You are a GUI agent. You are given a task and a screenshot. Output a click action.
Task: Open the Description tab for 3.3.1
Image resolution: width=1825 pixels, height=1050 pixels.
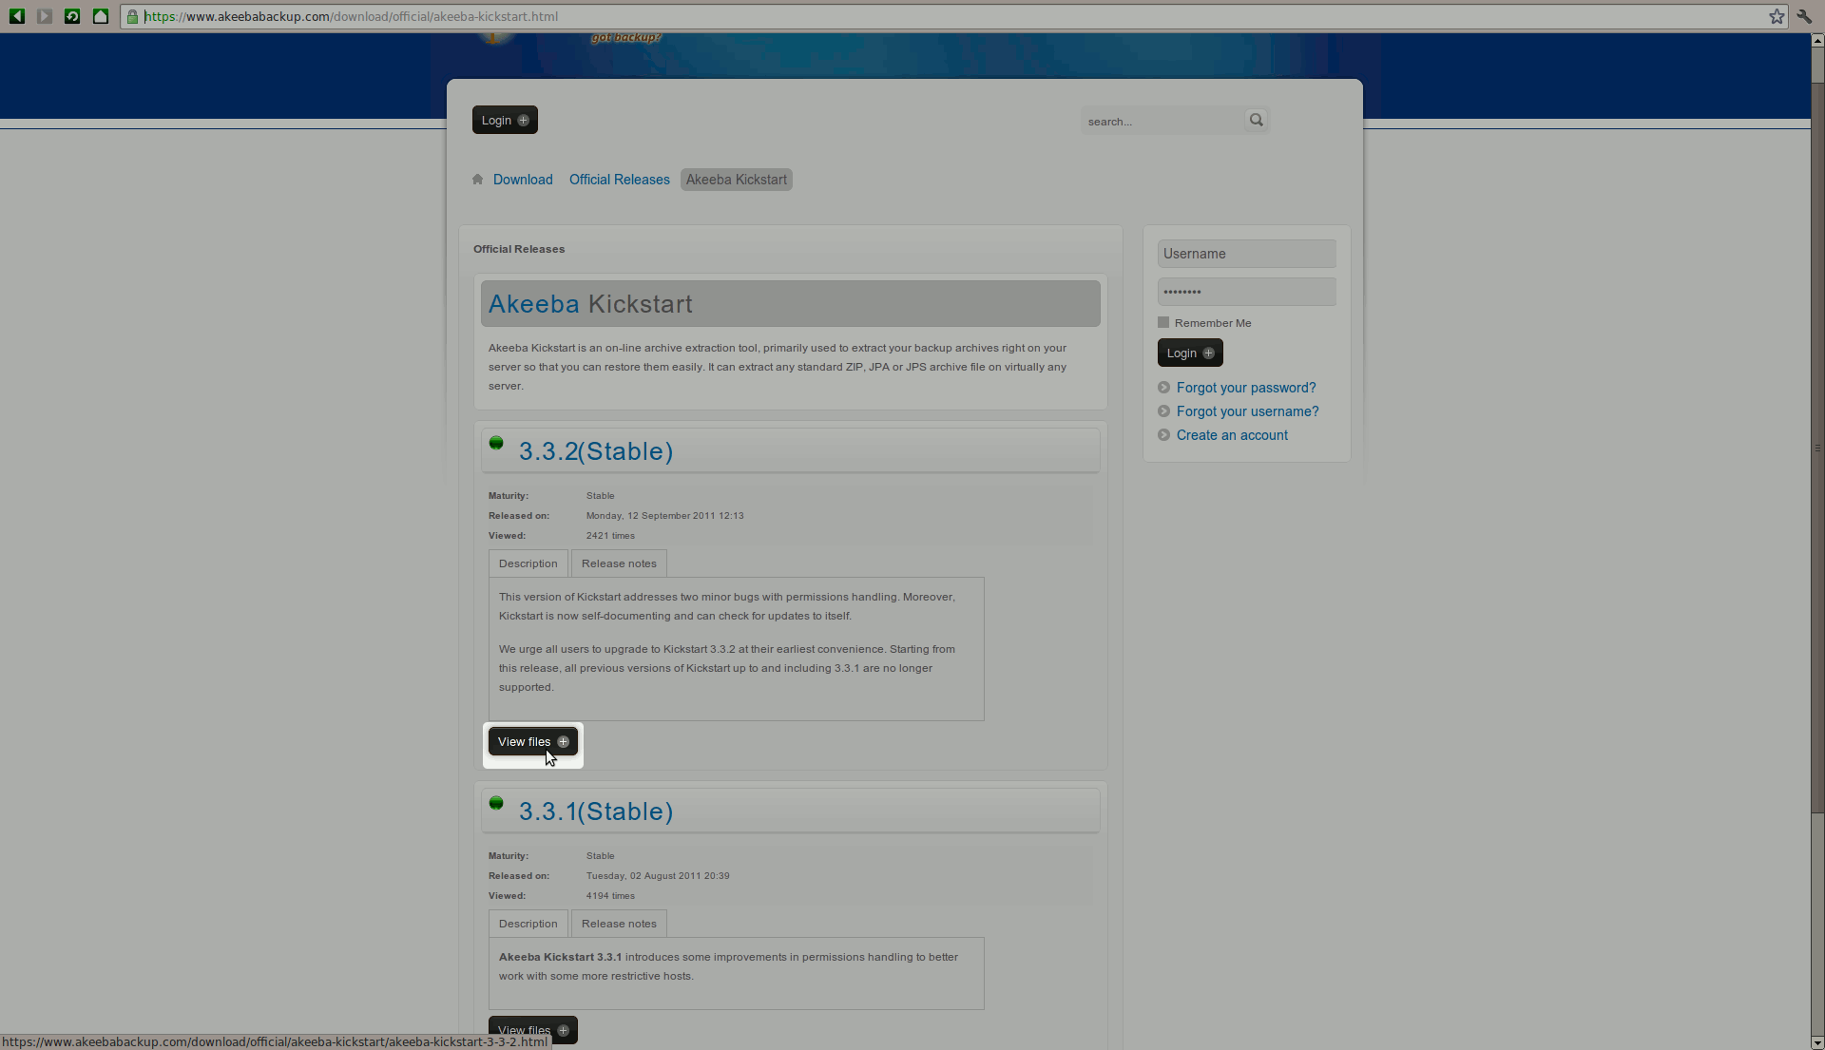tap(528, 924)
